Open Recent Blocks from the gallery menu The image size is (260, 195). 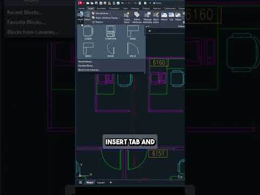[86, 62]
